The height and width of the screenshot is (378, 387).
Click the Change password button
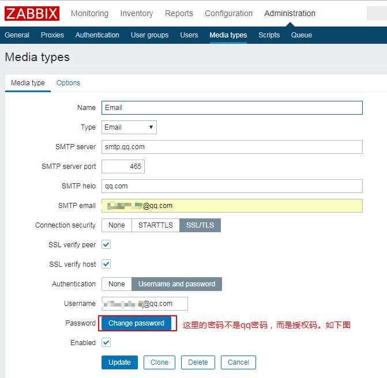(136, 323)
